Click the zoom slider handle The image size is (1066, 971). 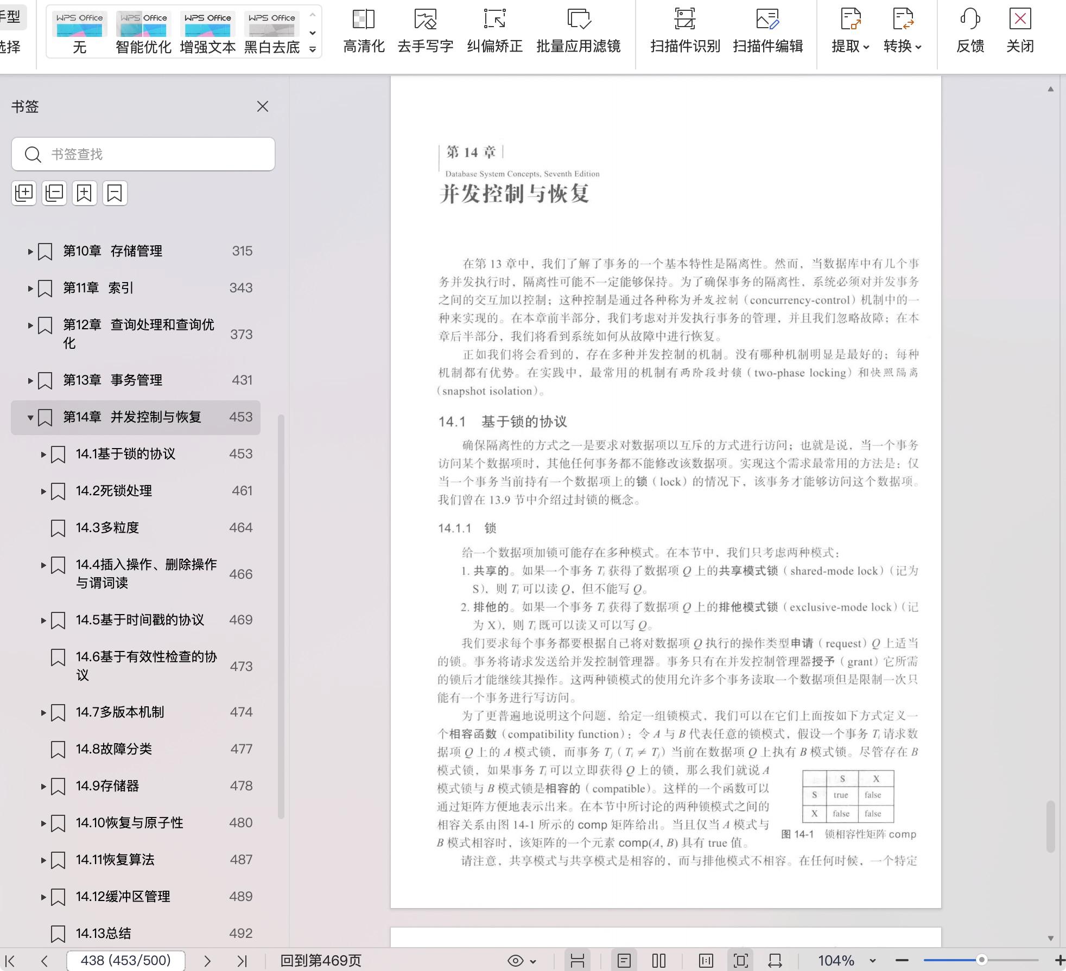pyautogui.click(x=981, y=960)
